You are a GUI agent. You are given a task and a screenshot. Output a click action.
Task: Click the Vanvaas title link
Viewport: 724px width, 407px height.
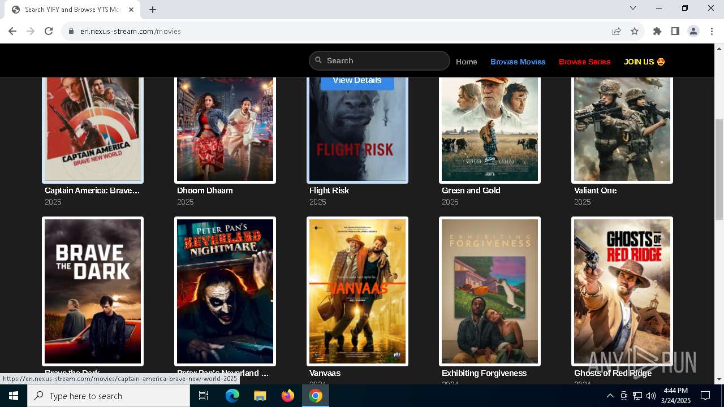[325, 373]
